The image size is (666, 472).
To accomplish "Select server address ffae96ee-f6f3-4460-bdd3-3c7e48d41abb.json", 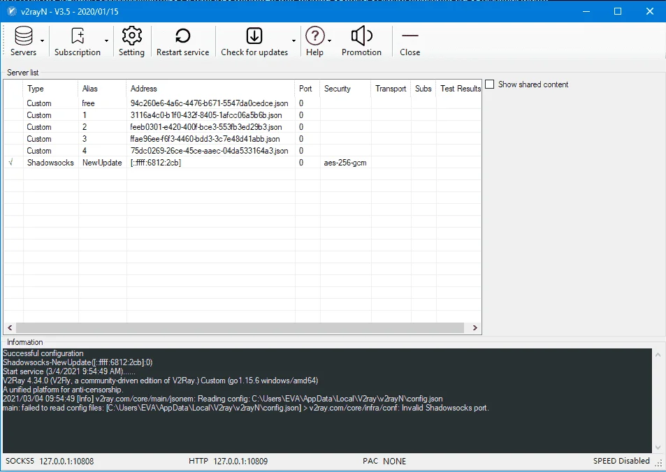I will [205, 139].
